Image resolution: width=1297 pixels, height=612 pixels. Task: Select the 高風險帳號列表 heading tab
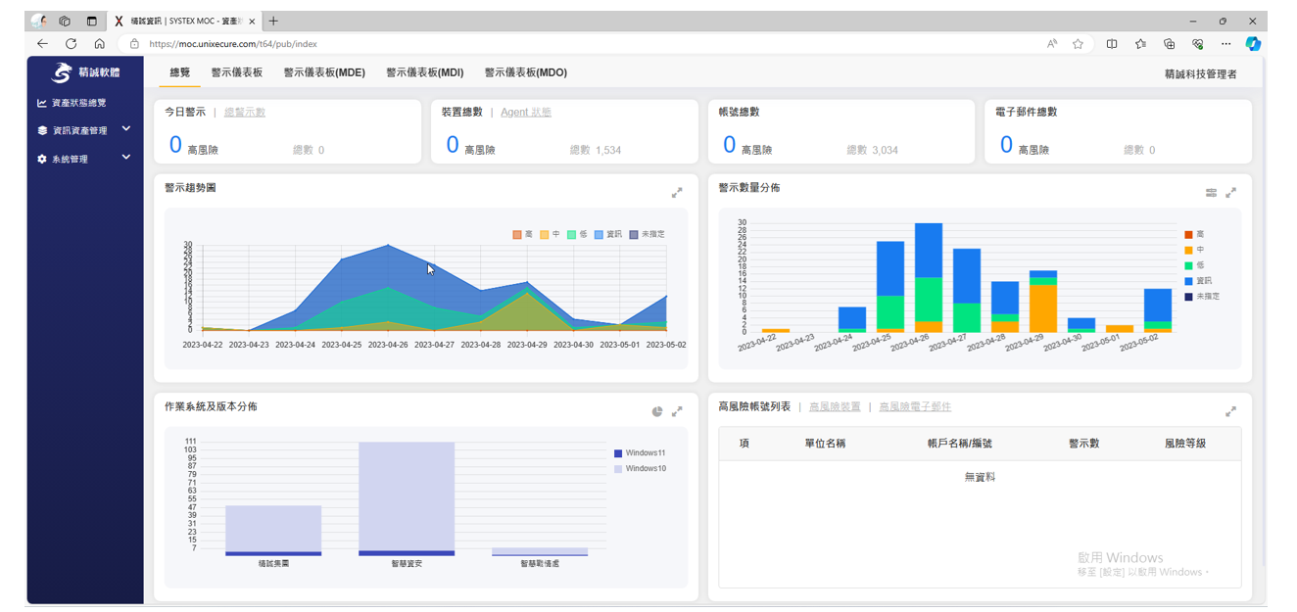pos(754,406)
